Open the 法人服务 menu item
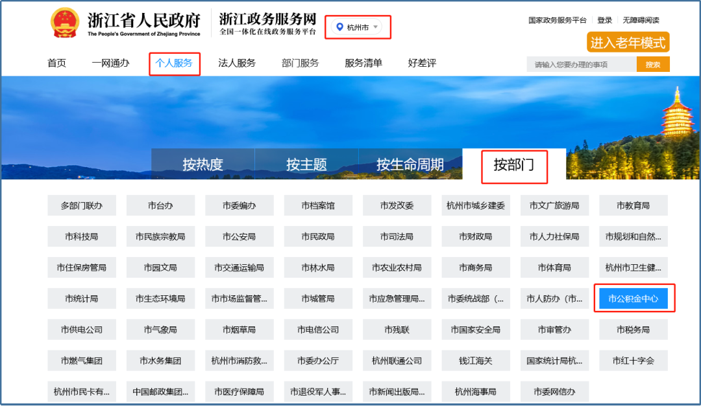Screen dimensions: 701x406 237,63
